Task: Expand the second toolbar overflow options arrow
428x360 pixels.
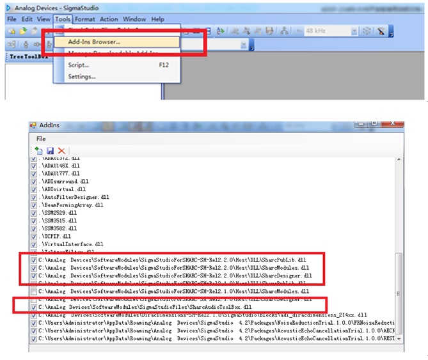Action: [251, 45]
